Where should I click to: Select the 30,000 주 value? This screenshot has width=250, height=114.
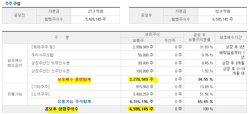[x=146, y=63]
